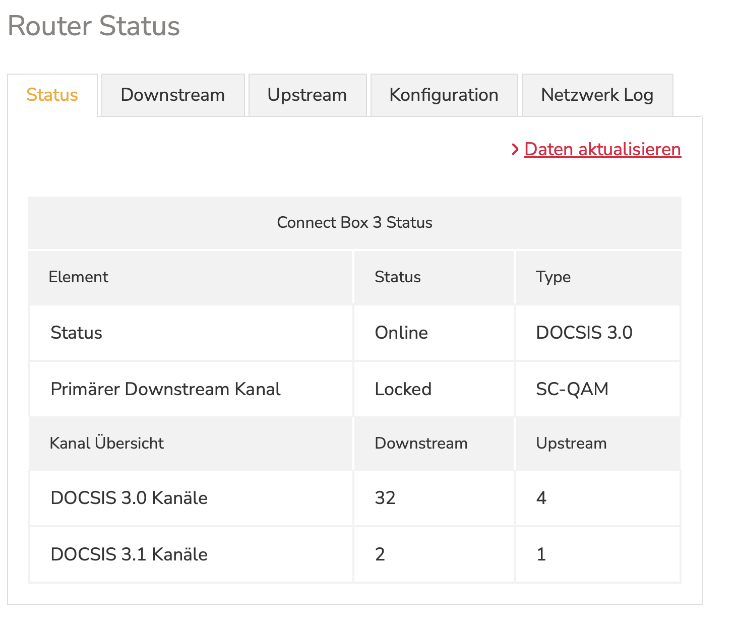Screen dimensions: 738x627
Task: Click the Locked status cell
Action: (x=403, y=390)
